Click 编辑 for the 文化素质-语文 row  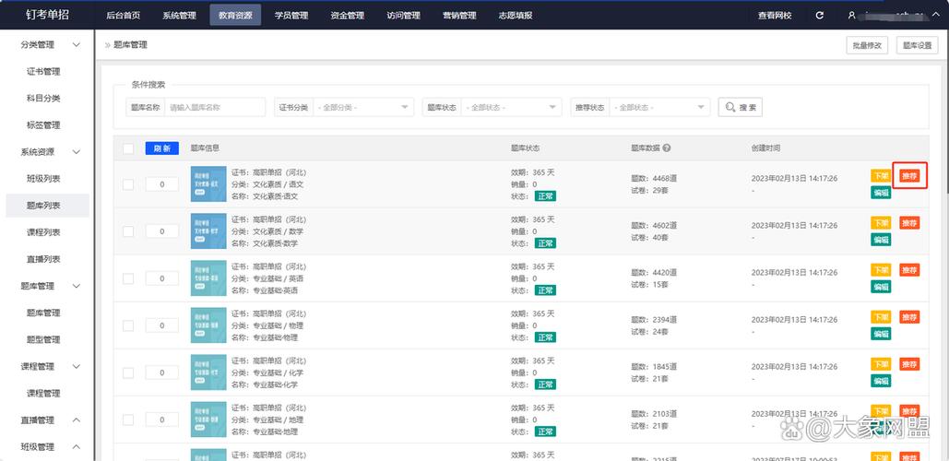click(882, 193)
